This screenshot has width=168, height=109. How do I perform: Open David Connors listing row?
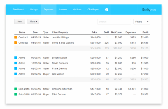click(x=82, y=63)
